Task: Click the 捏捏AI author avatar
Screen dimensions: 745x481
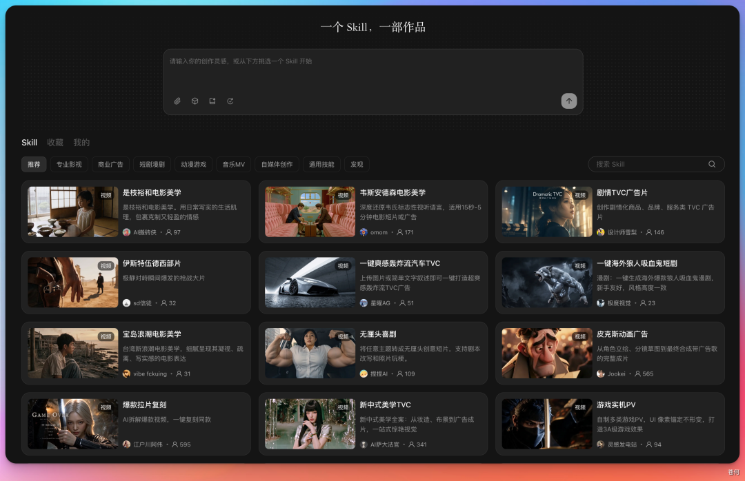Action: click(x=364, y=373)
